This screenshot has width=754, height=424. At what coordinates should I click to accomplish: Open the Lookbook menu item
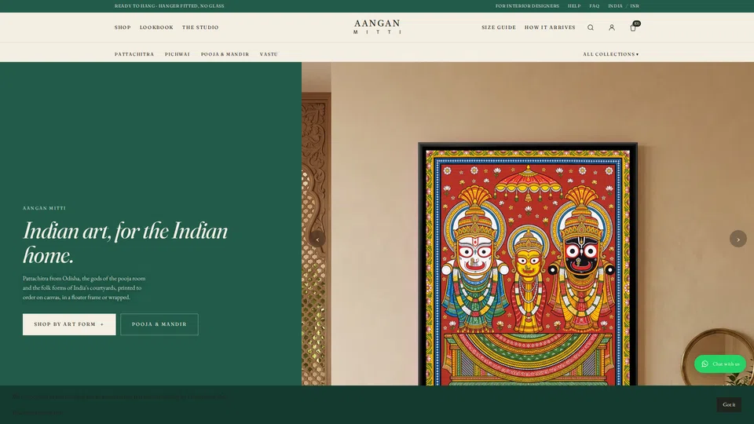[156, 27]
